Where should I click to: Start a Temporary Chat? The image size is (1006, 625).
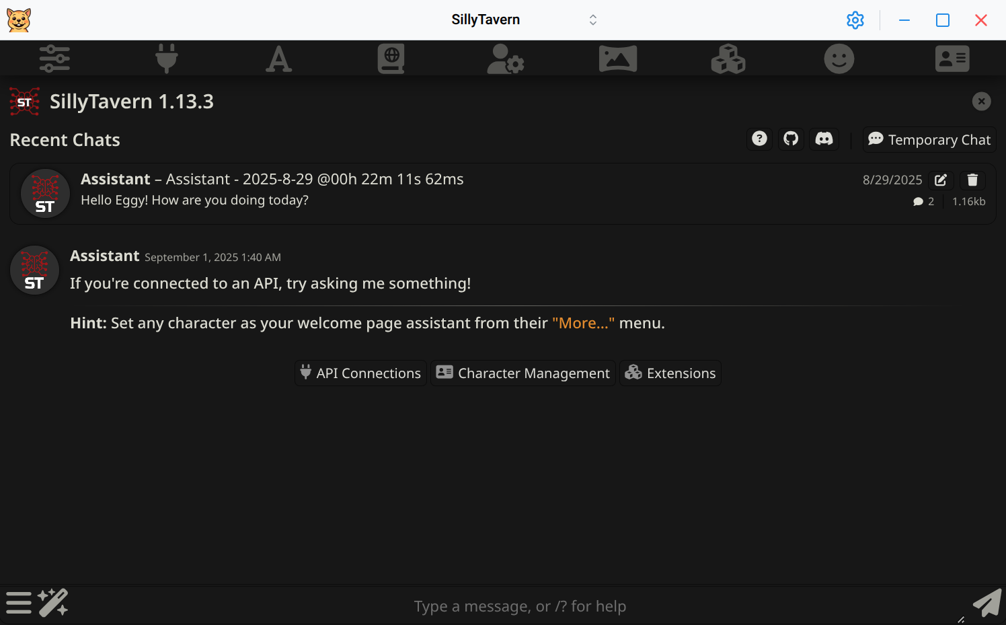(929, 139)
